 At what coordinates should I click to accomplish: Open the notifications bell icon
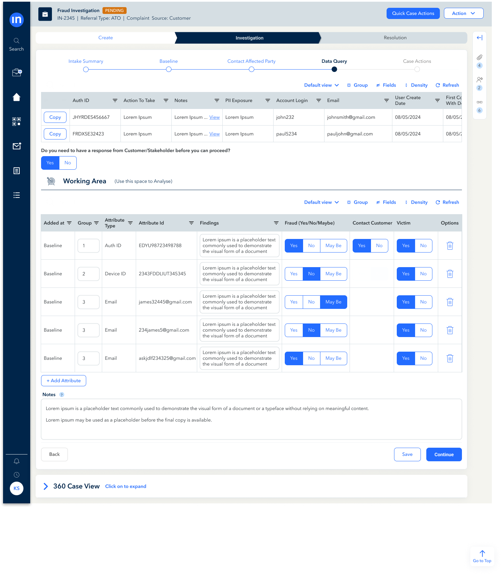(x=16, y=461)
